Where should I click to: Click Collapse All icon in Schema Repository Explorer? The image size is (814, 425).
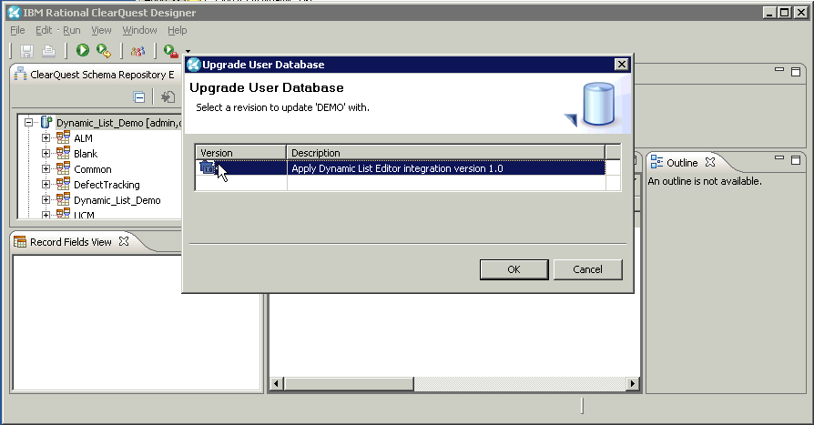(139, 97)
